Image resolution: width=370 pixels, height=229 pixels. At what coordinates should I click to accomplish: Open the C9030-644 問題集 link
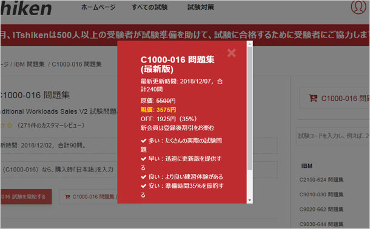click(x=321, y=224)
